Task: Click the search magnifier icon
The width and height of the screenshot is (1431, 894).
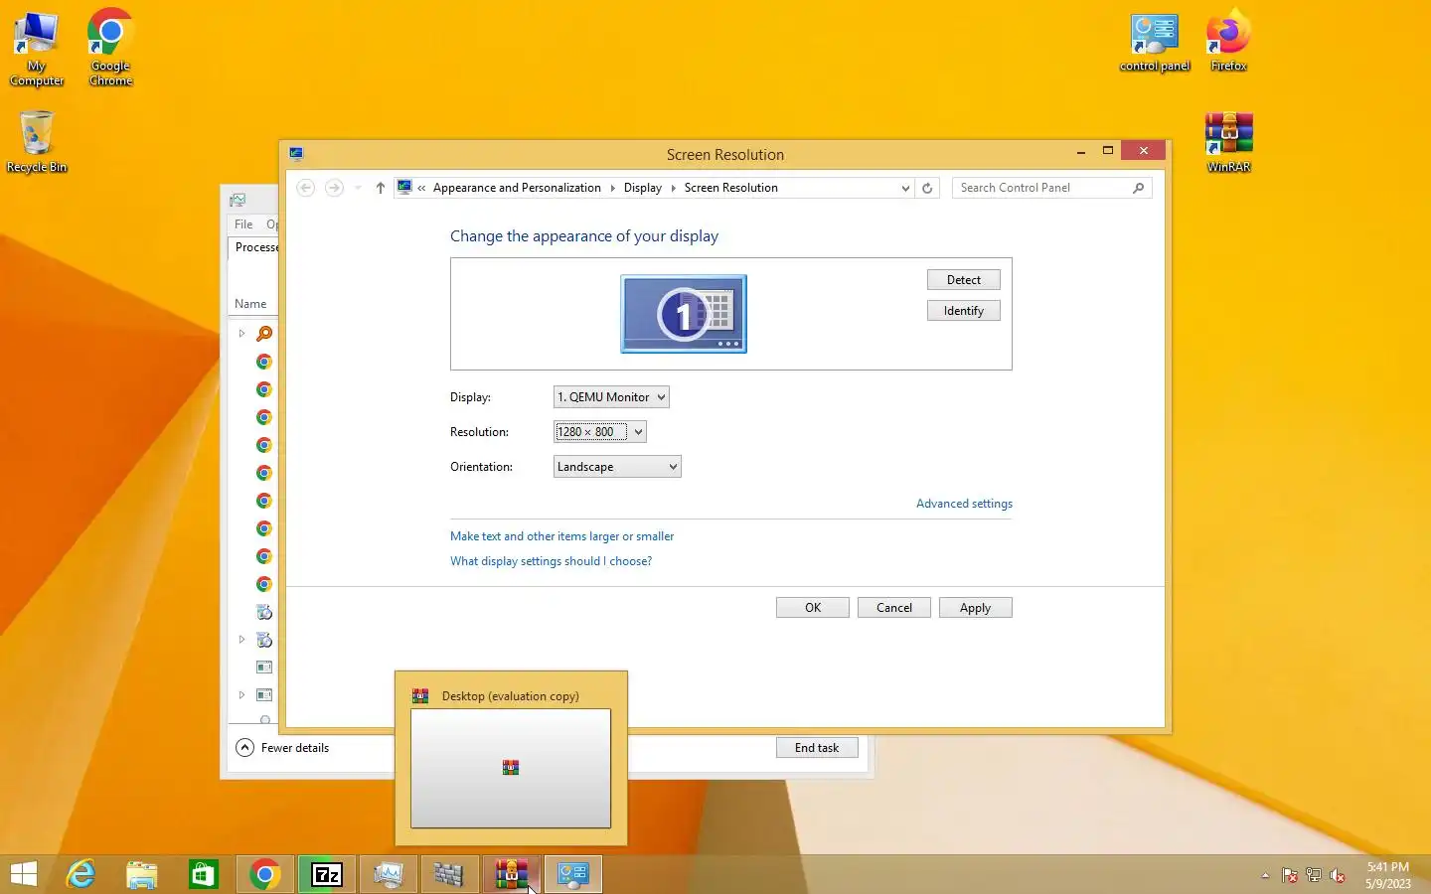Action: click(1139, 188)
